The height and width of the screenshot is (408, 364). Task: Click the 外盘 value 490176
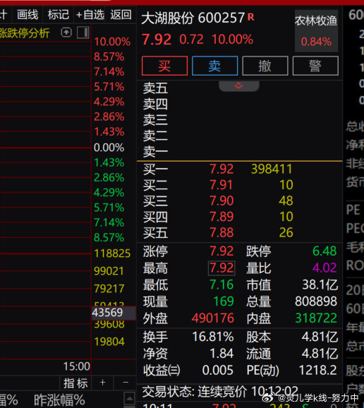(213, 318)
